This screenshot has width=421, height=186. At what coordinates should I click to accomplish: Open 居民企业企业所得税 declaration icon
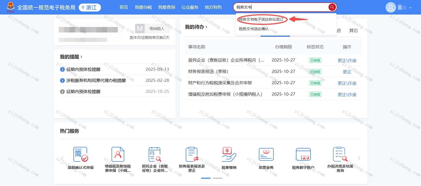coord(155,155)
